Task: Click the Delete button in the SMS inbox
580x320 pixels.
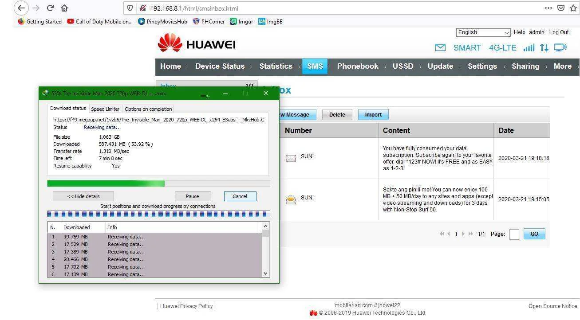Action: pyautogui.click(x=337, y=115)
